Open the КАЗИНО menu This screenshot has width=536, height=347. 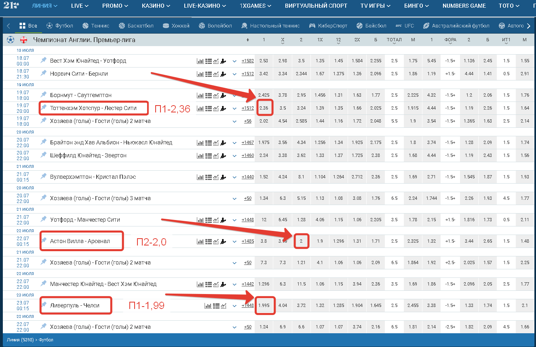click(x=156, y=6)
